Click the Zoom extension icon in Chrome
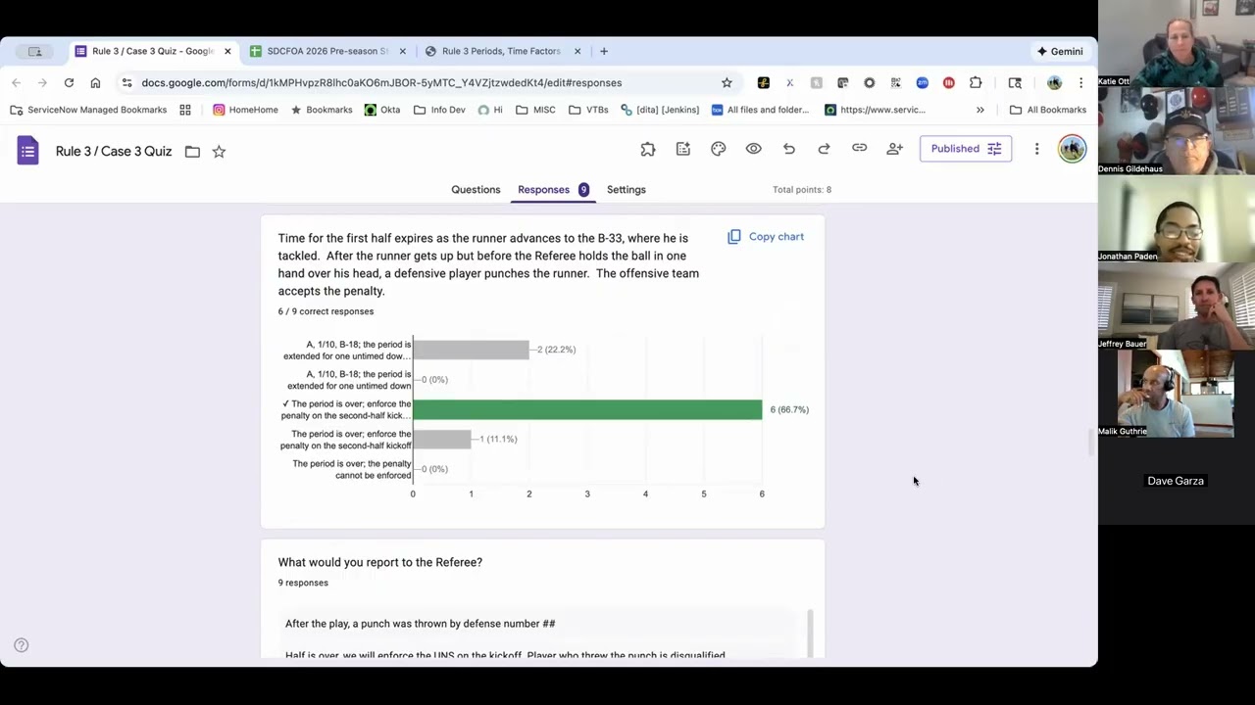 [922, 82]
